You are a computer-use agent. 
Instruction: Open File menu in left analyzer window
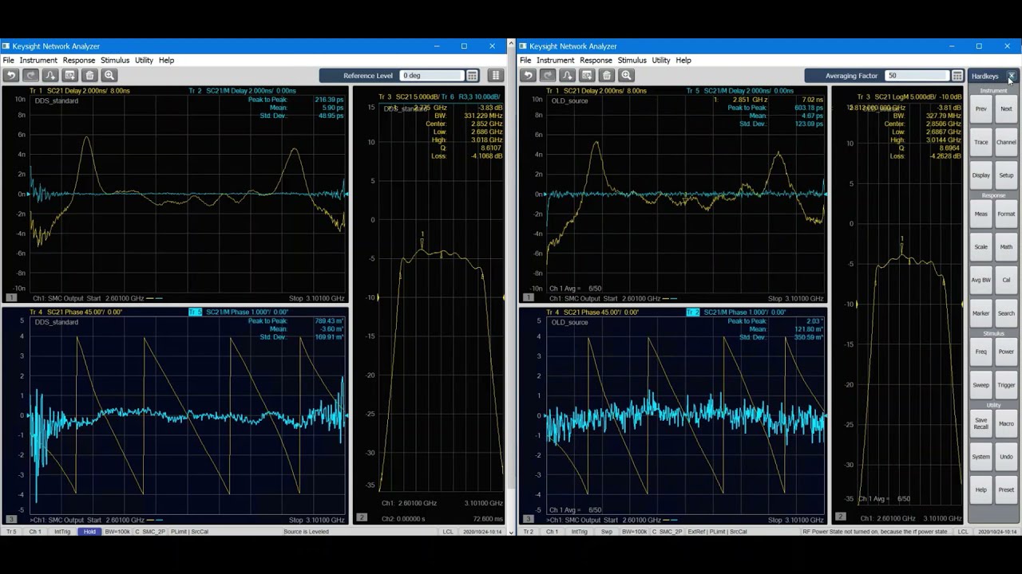8,60
